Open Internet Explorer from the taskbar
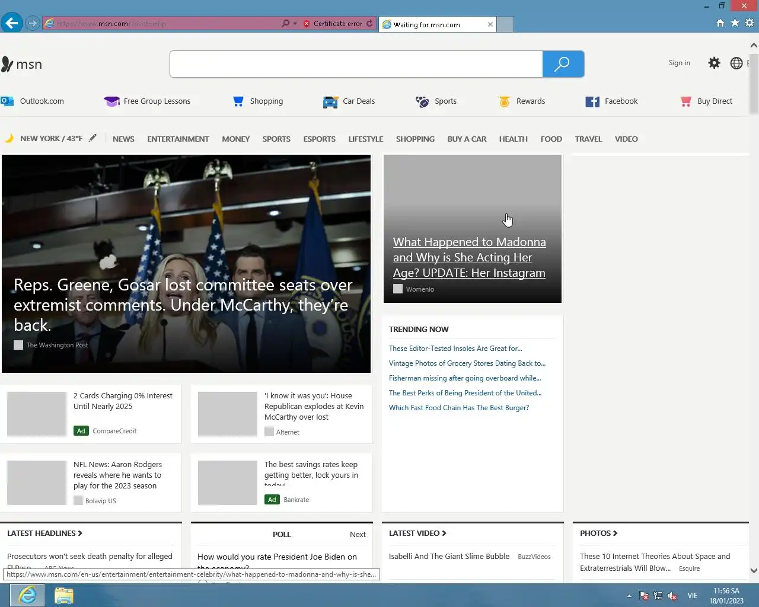The width and height of the screenshot is (759, 607). (27, 595)
